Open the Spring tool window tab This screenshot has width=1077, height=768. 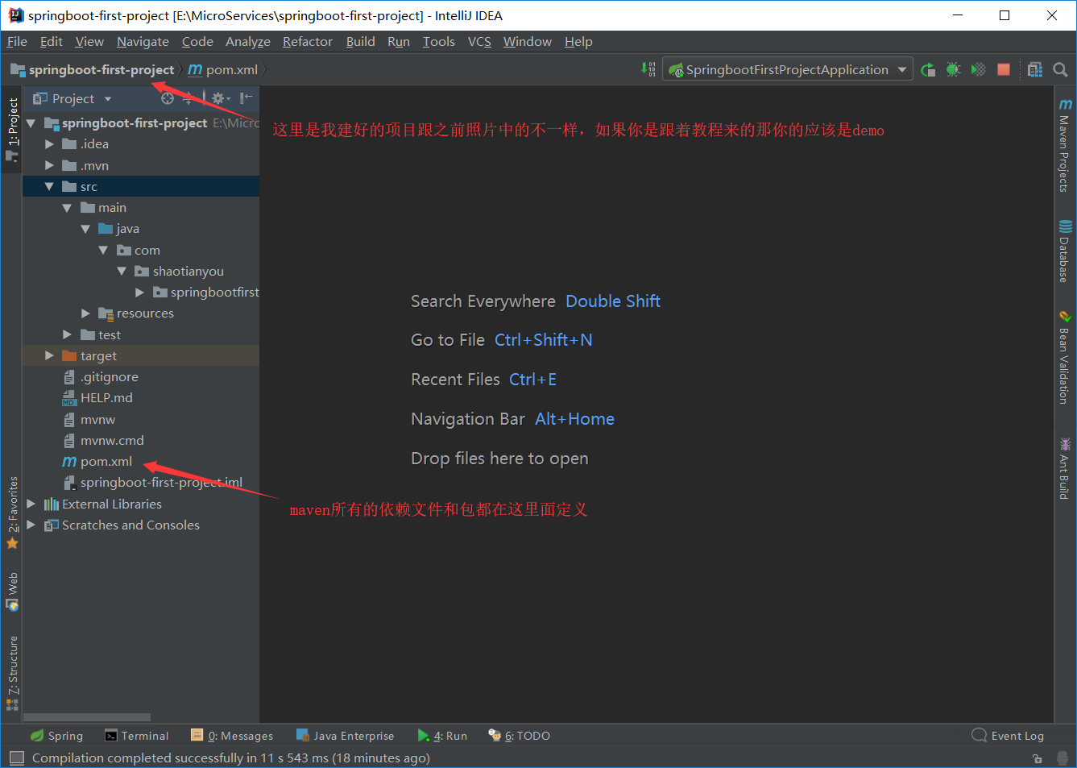pos(56,736)
